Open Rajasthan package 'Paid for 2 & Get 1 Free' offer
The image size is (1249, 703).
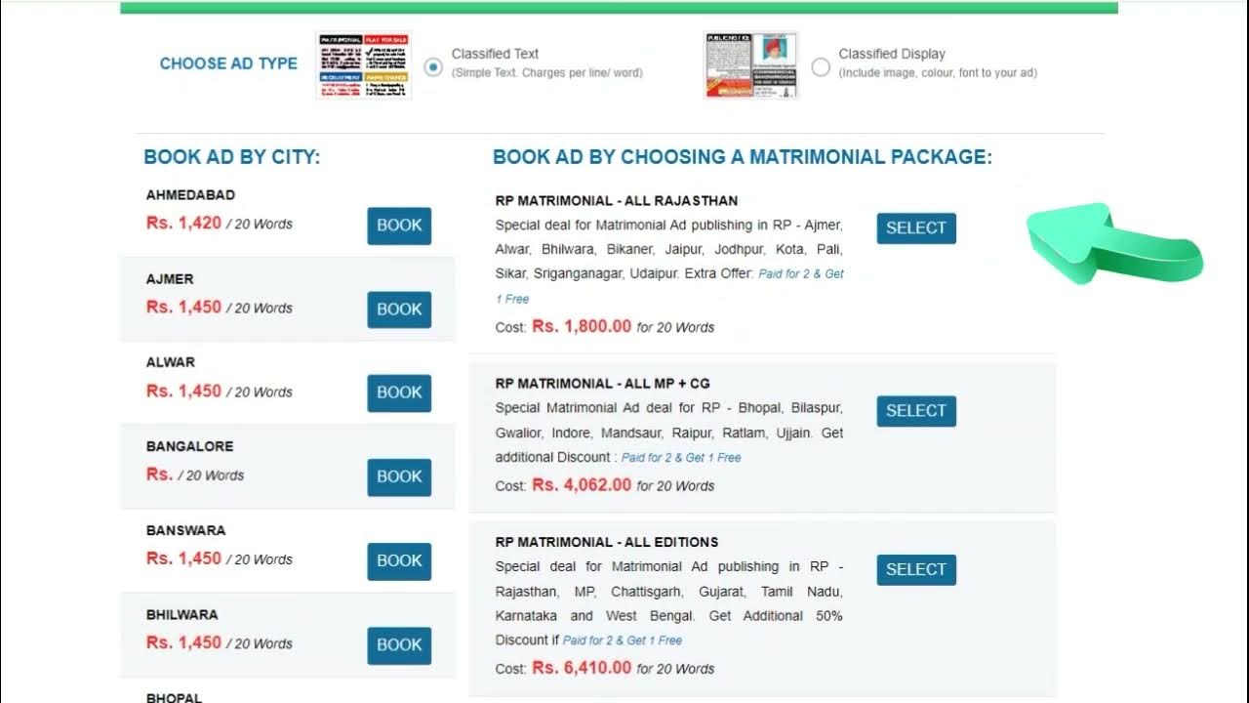(x=800, y=274)
